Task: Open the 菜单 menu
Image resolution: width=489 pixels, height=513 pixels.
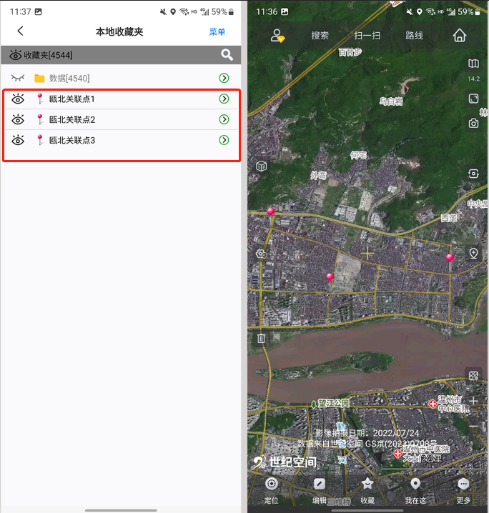Action: coord(217,31)
